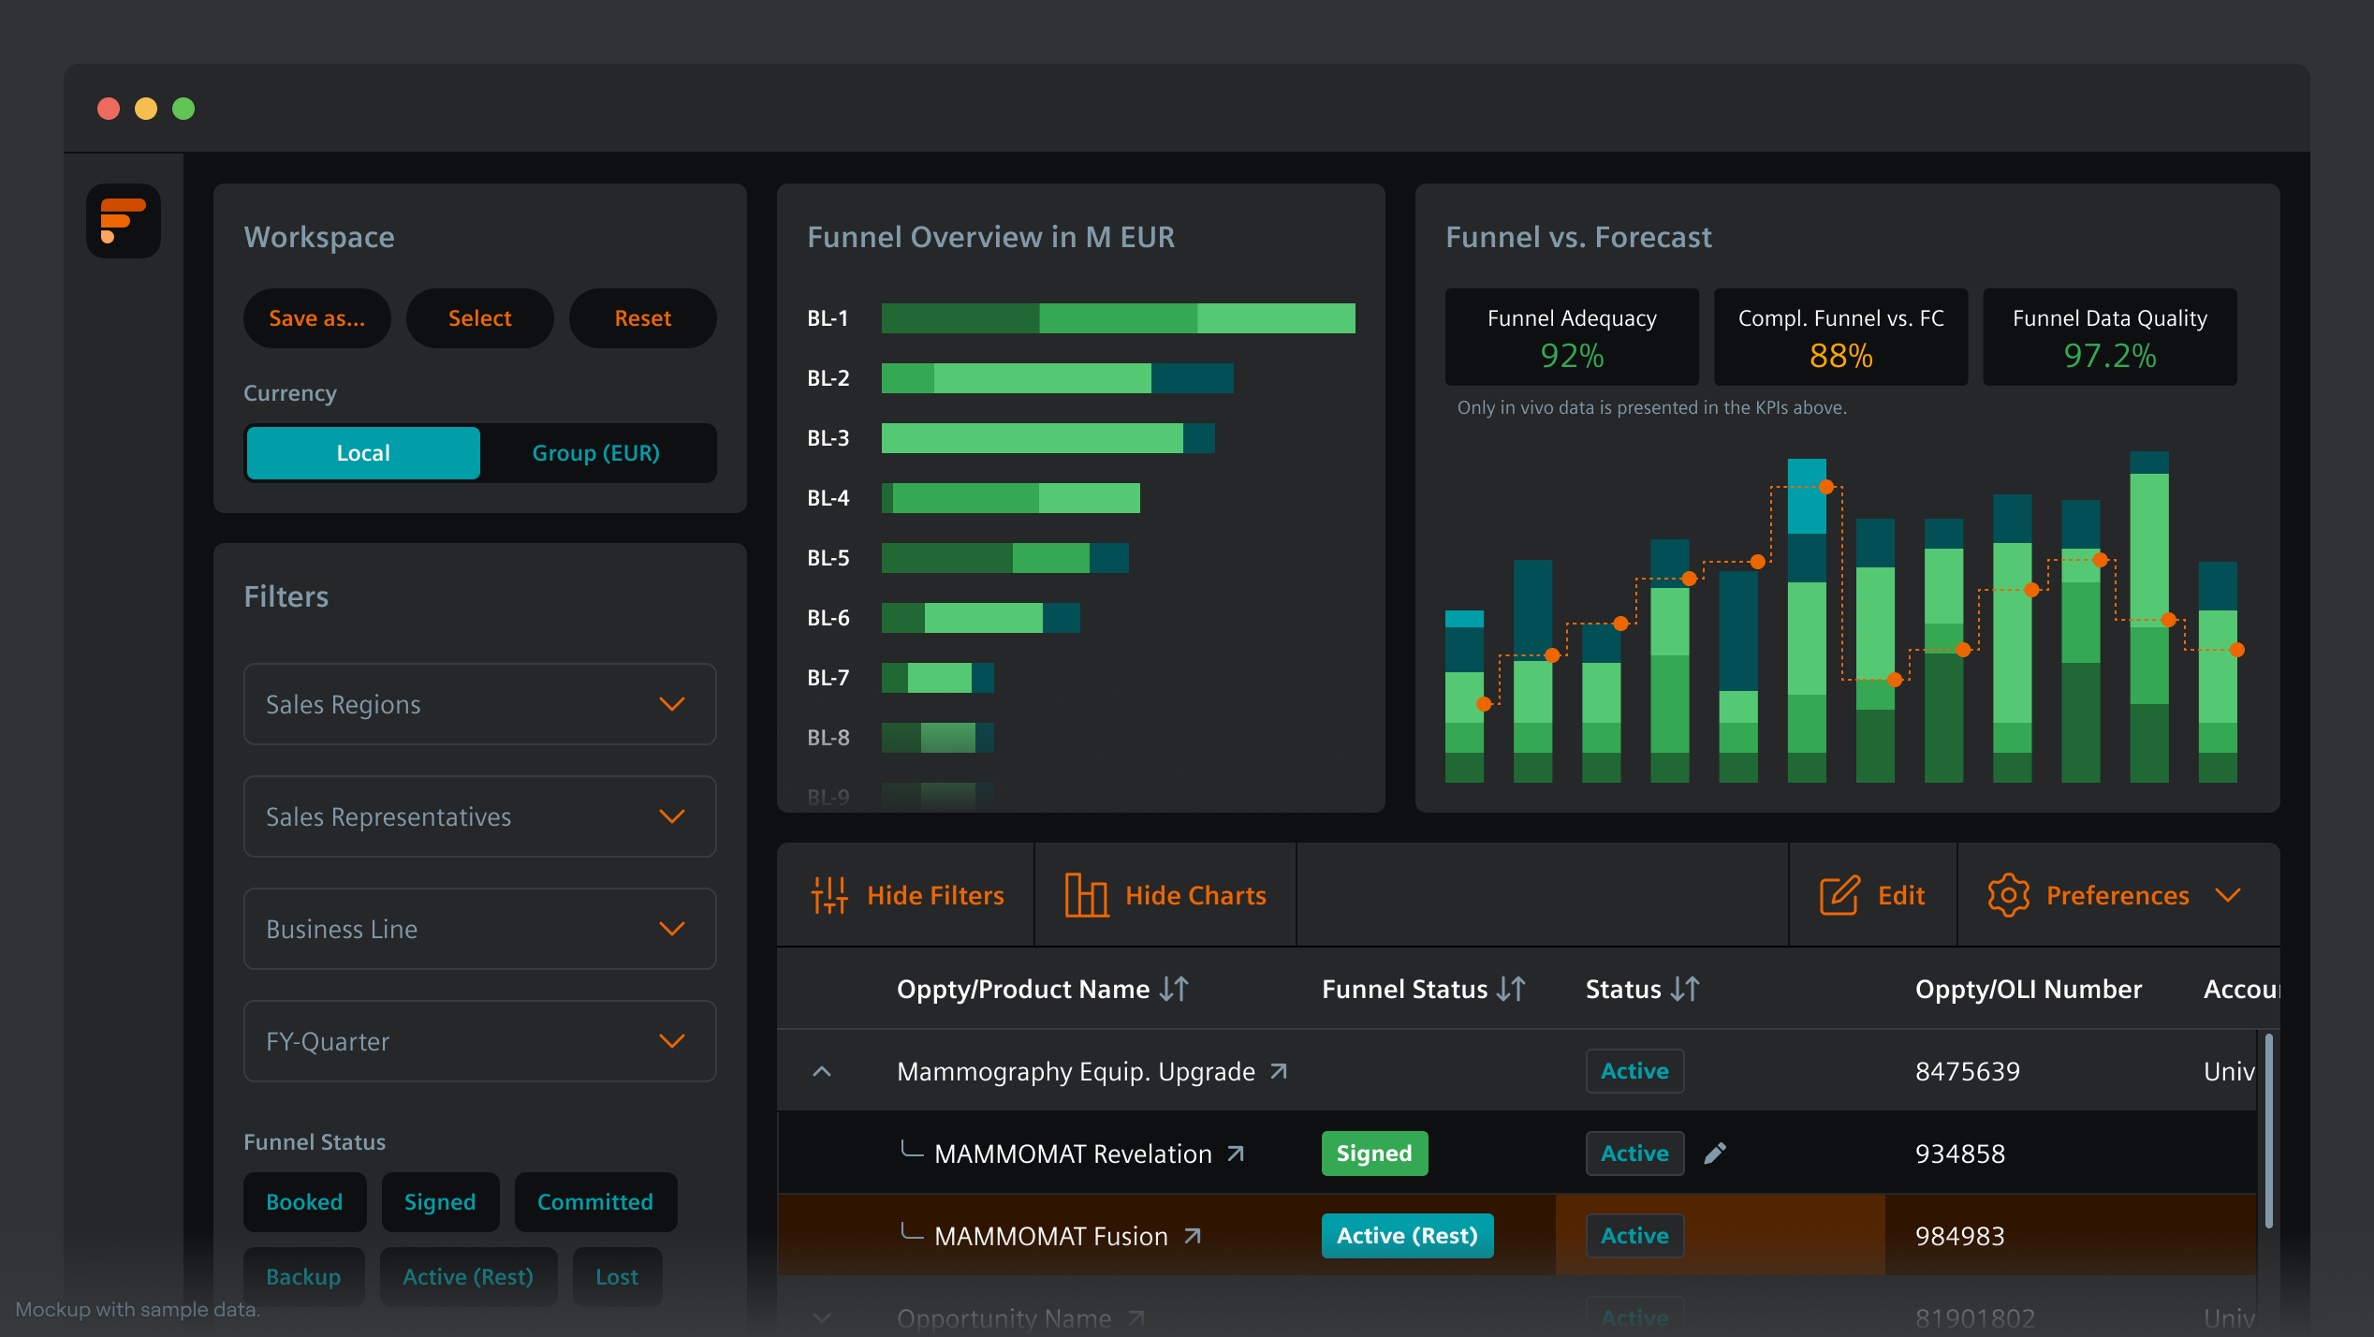The width and height of the screenshot is (2374, 1337).
Task: Open the Preferences menu chevron
Action: click(x=2229, y=895)
